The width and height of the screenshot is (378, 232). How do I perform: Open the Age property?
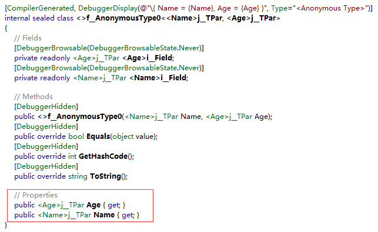click(x=93, y=205)
